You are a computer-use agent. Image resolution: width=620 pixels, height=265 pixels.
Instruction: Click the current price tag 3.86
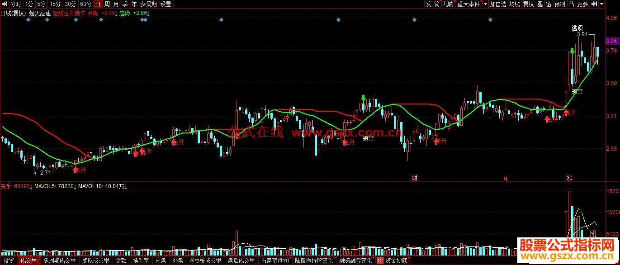coord(611,41)
